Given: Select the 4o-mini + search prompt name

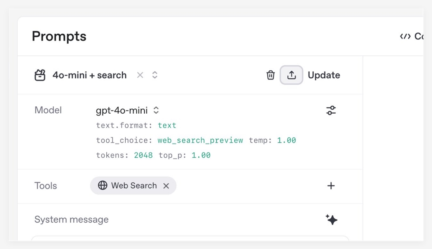Looking at the screenshot, I should 89,75.
